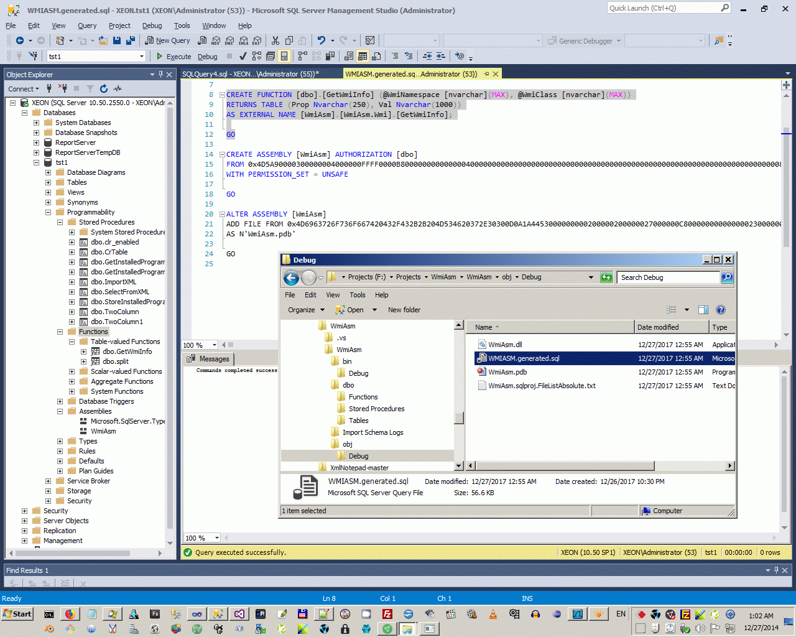Click Filter icon in Object Explorer
796x637 pixels.
click(x=90, y=88)
